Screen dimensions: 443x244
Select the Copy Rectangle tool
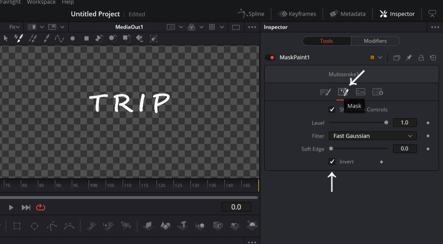point(127,38)
